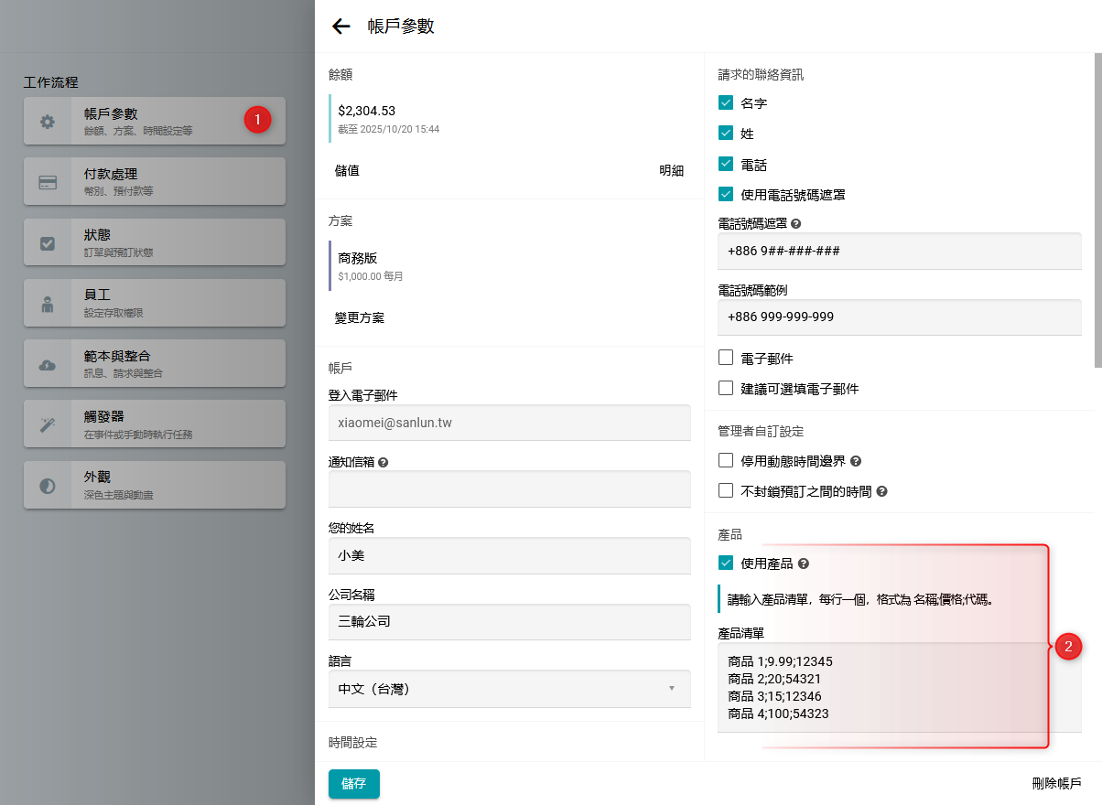Click the 變更方案 link
Image resolution: width=1102 pixels, height=805 pixels.
coord(360,318)
